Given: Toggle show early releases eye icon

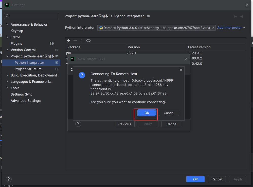Looking at the screenshot, I should tap(88, 41).
